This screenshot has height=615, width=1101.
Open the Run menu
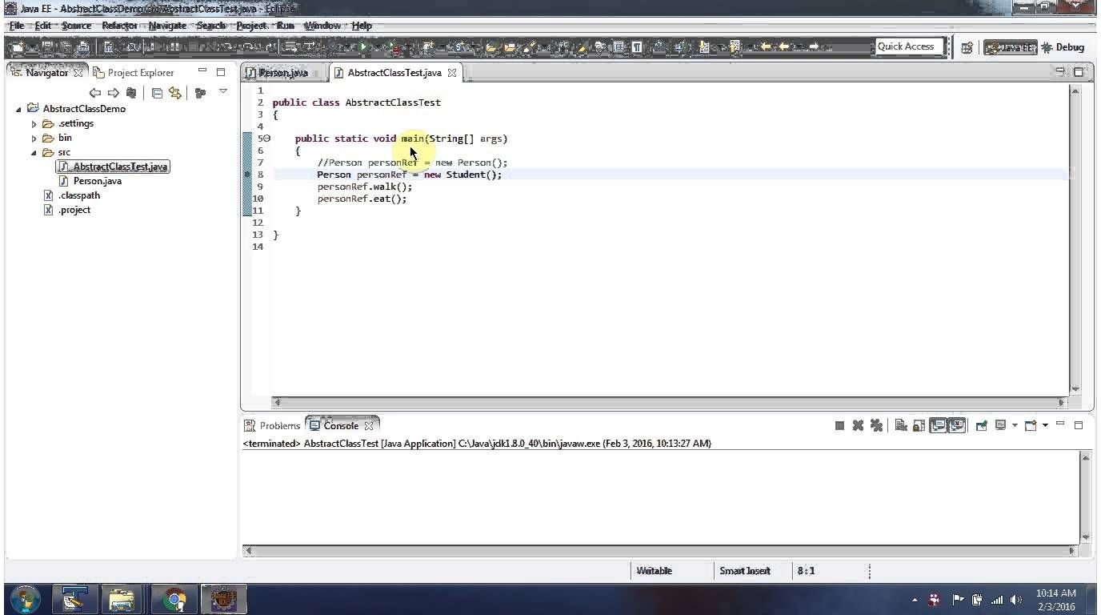click(286, 26)
